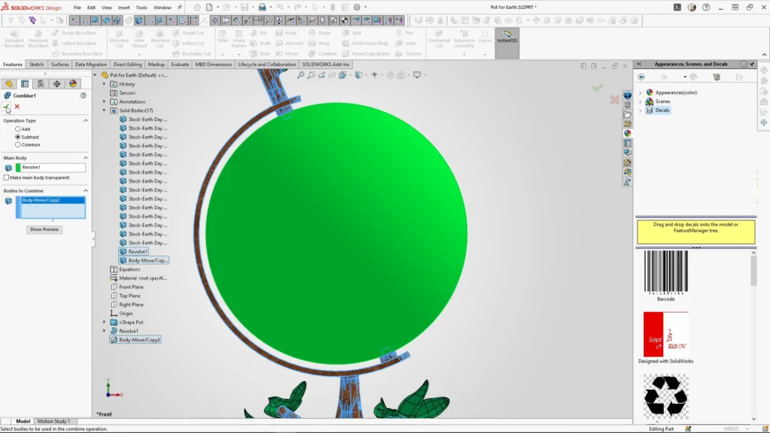770x433 pixels.
Task: Collapse the Appearances task pane with double chevron
Action: pos(639,65)
